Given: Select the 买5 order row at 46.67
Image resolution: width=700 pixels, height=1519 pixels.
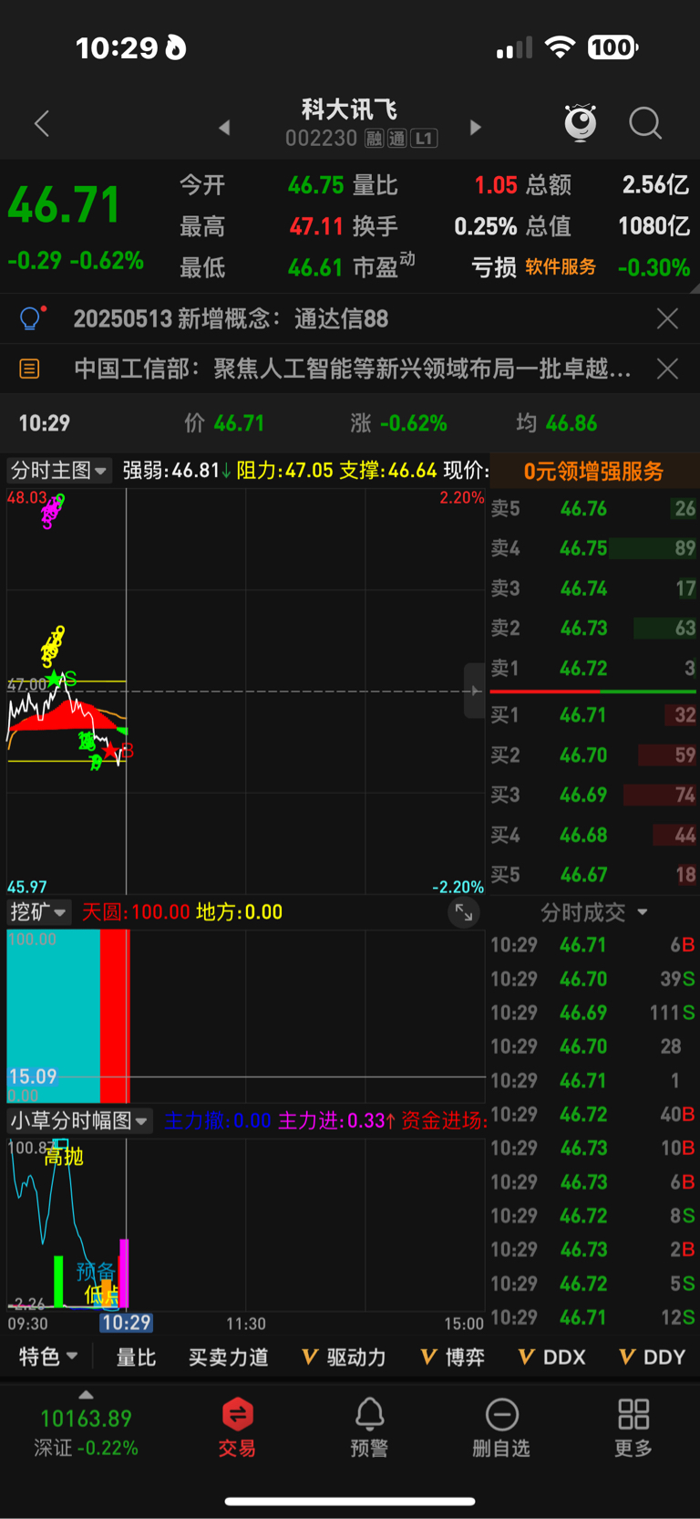Looking at the screenshot, I should pos(593,875).
